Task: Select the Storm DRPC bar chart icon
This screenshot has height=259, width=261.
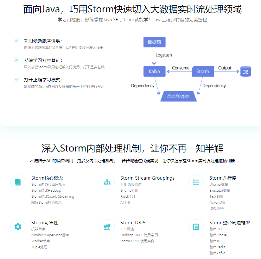Action: [x=107, y=227]
